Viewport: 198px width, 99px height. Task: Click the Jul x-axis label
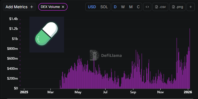(x=105, y=92)
